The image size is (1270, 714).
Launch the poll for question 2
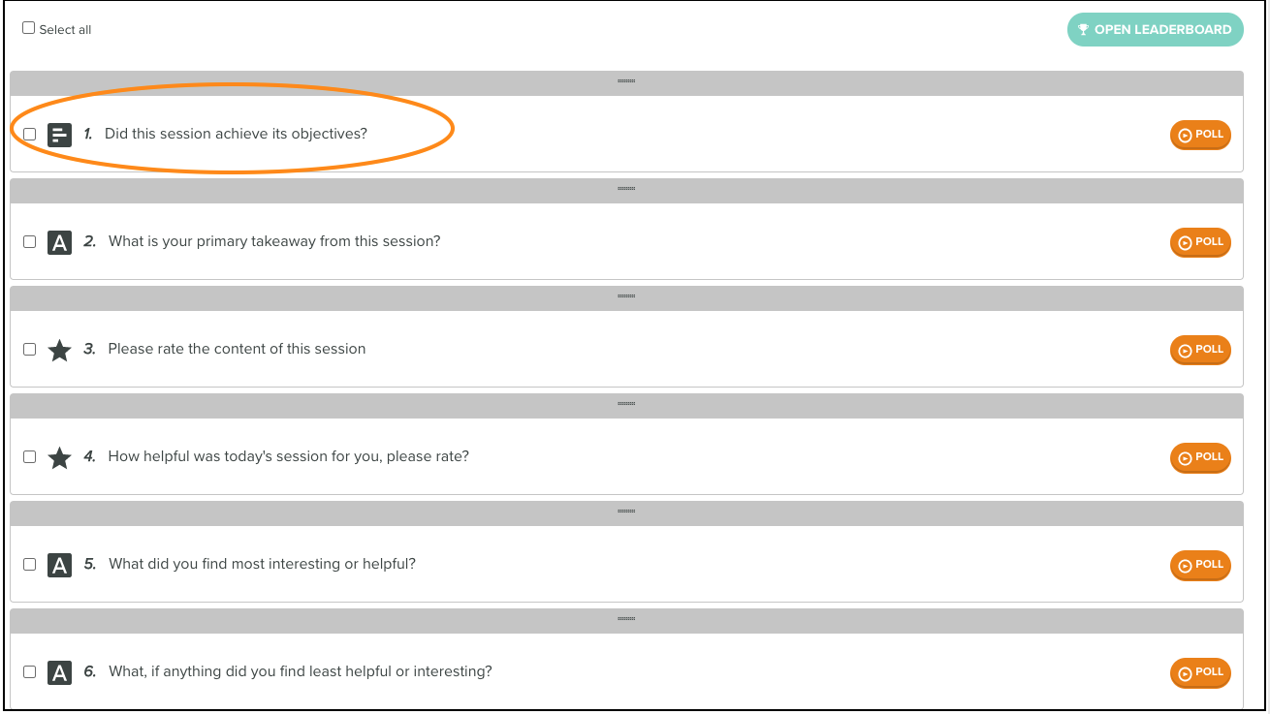pyautogui.click(x=1200, y=242)
